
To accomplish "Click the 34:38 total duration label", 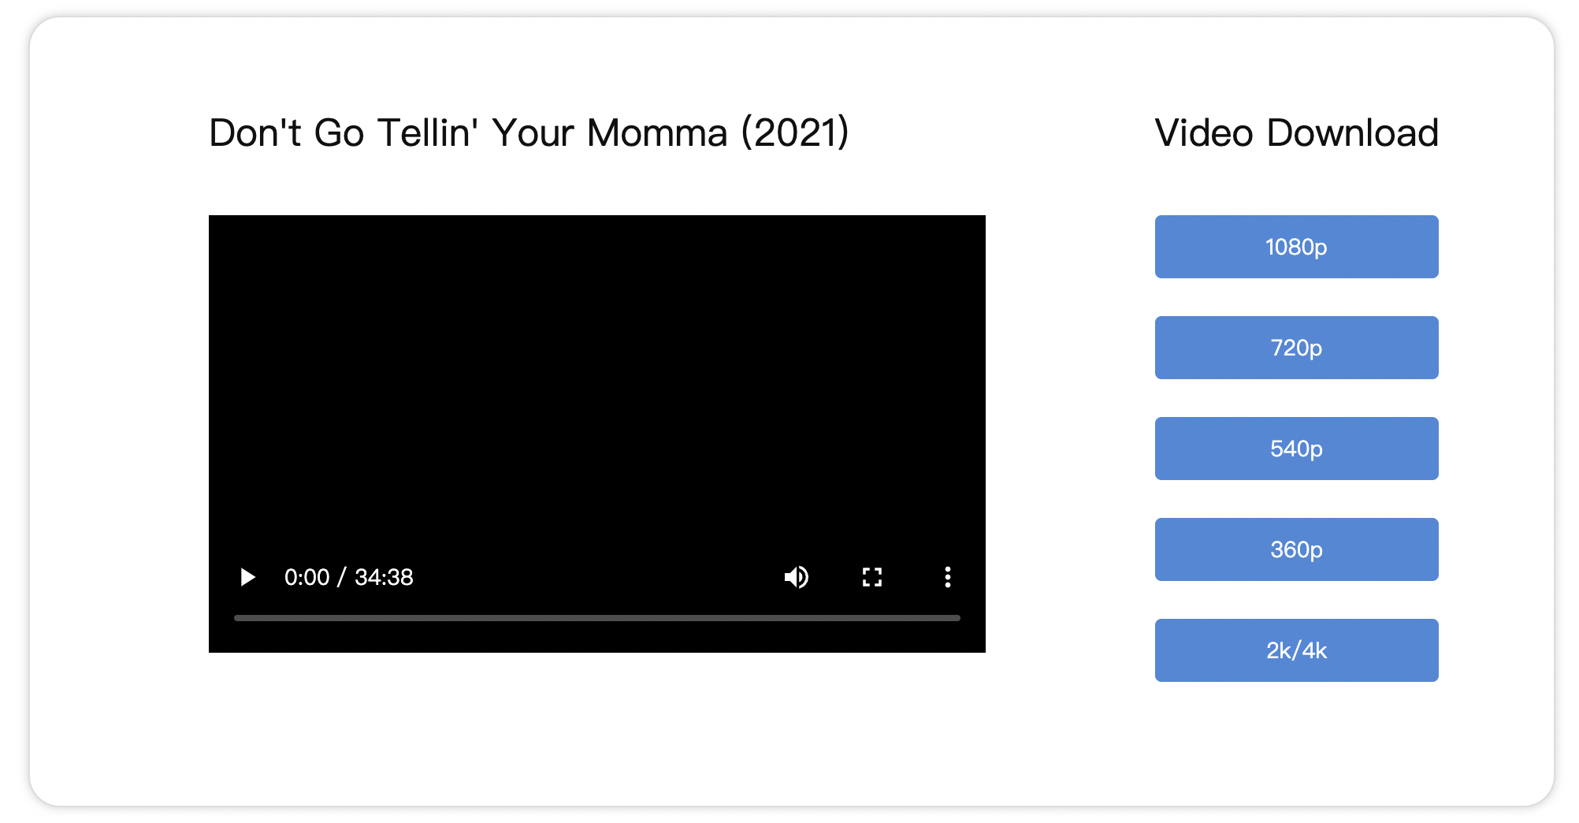I will [x=384, y=577].
